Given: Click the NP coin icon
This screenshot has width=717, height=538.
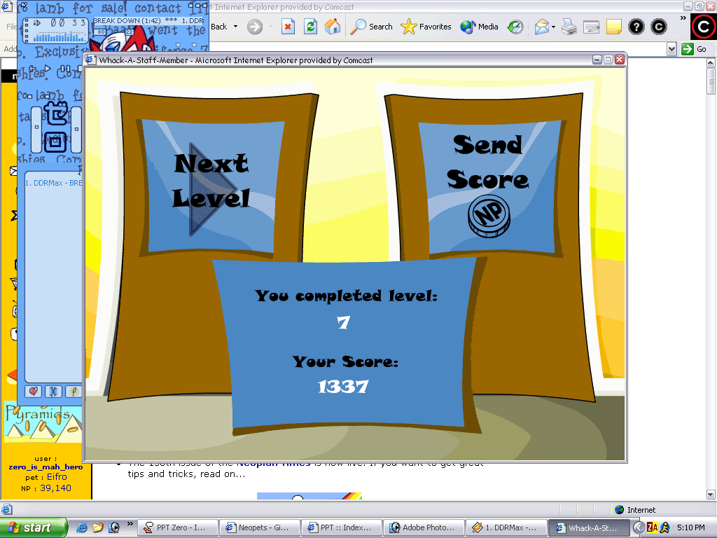Looking at the screenshot, I should (x=489, y=216).
